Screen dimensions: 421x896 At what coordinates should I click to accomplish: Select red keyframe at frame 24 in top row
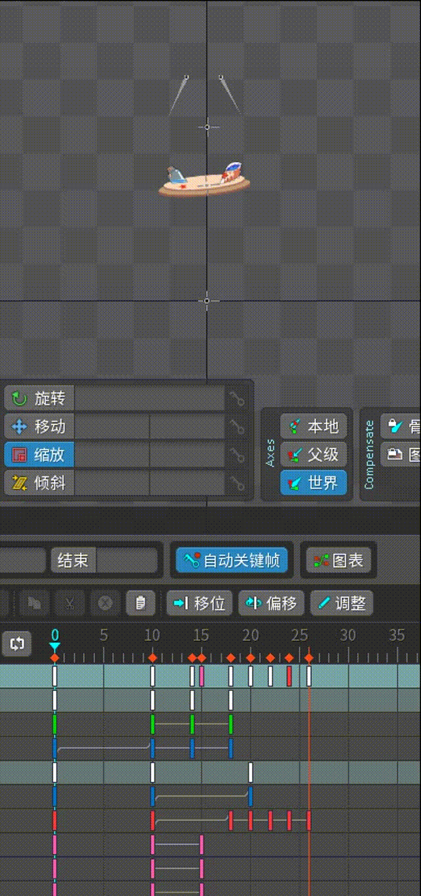(x=289, y=676)
